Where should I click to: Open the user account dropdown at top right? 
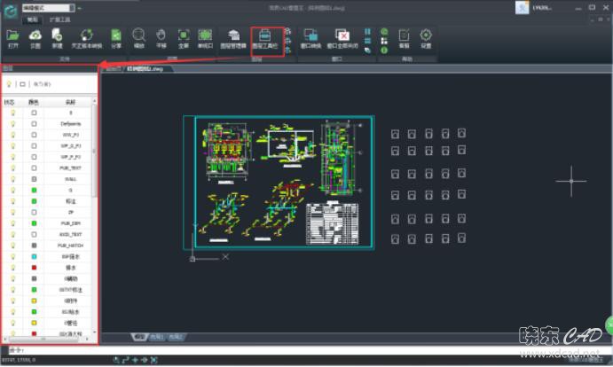click(x=539, y=8)
